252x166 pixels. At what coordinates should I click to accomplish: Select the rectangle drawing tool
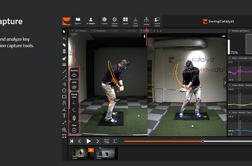[64, 97]
